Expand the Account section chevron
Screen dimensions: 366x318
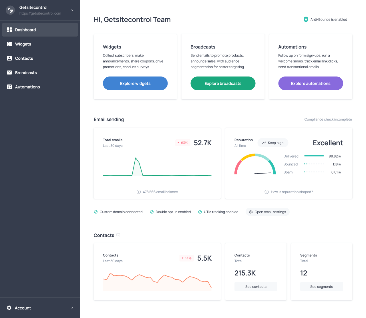tap(72, 308)
